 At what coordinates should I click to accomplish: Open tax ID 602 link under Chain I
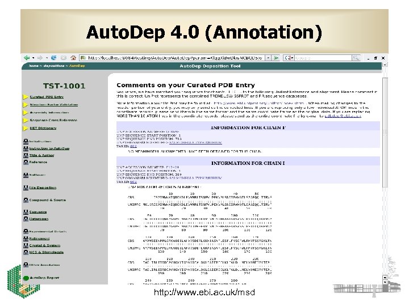click(x=133, y=182)
